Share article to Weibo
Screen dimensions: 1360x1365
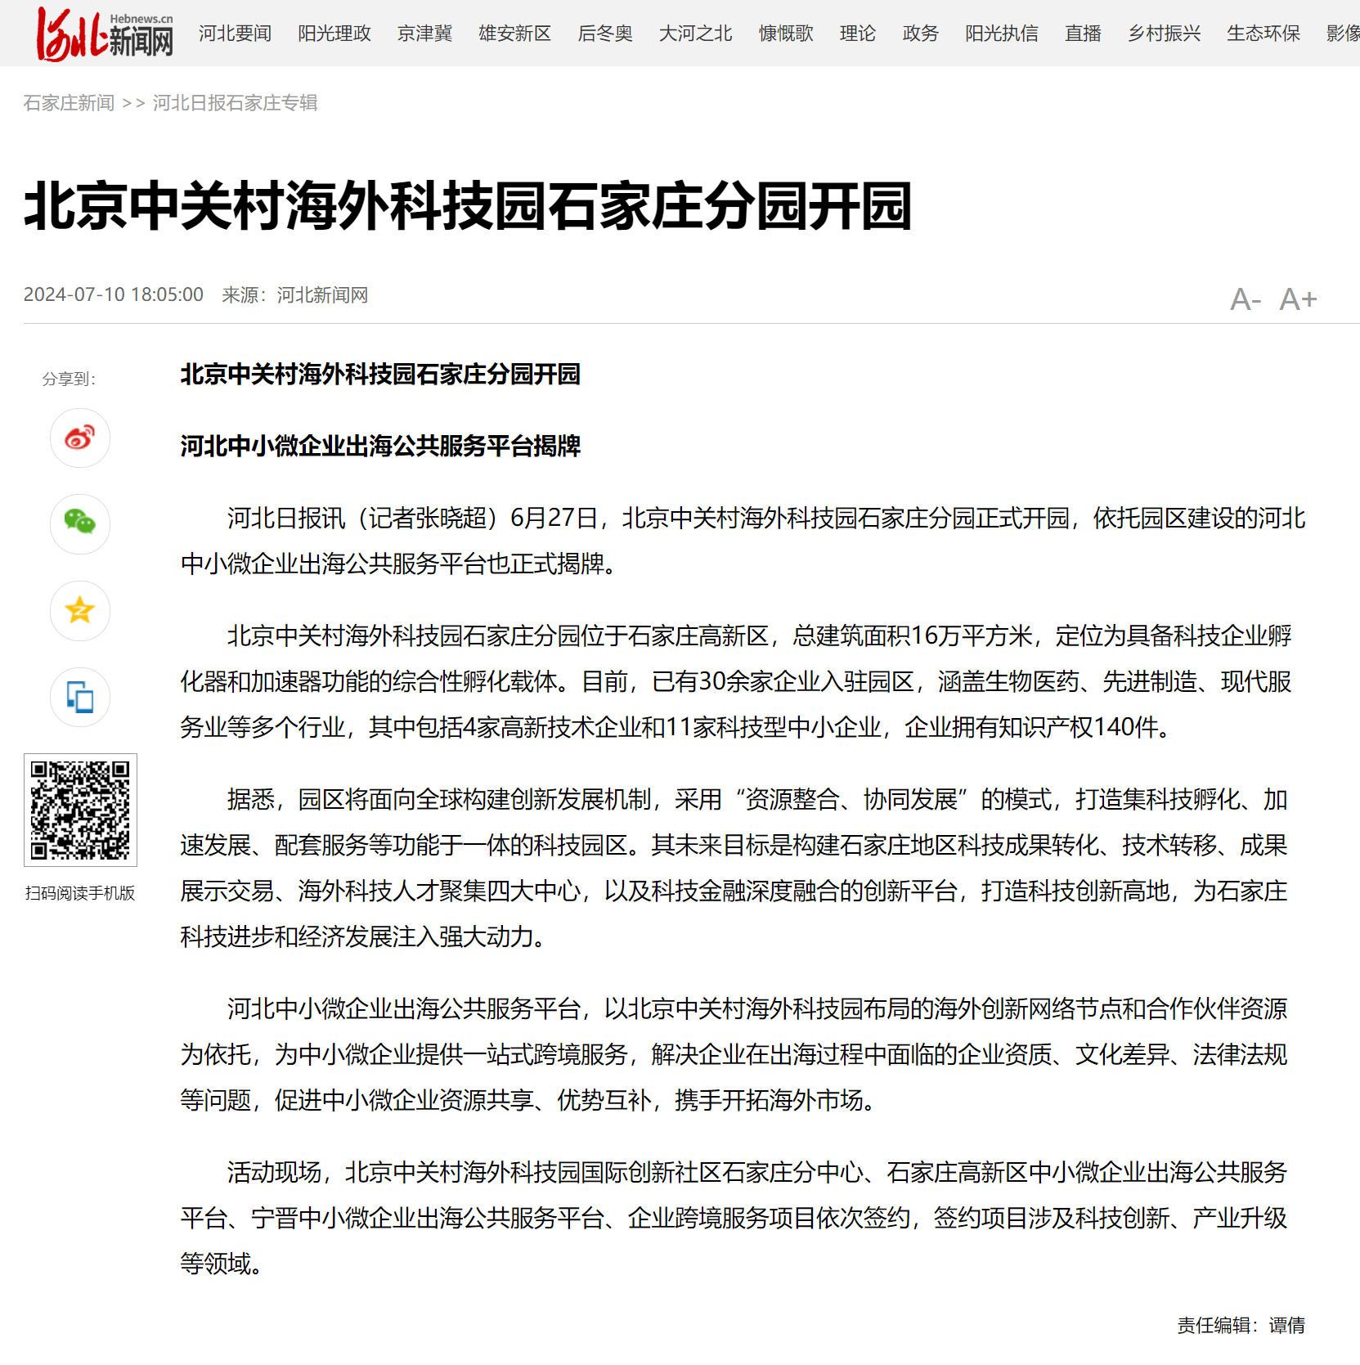point(80,438)
